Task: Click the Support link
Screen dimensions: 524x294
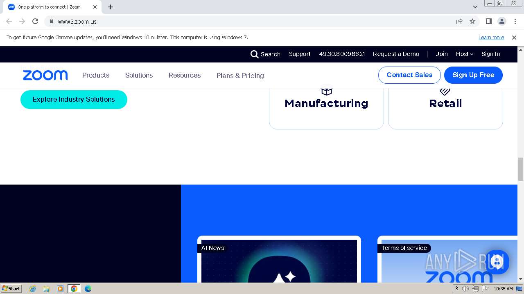Action: [300, 54]
